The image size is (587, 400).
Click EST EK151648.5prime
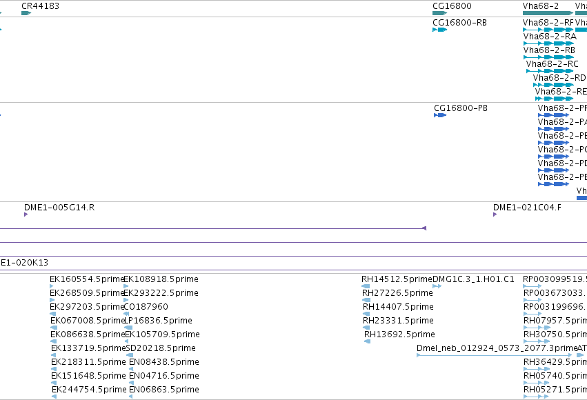pos(54,383)
